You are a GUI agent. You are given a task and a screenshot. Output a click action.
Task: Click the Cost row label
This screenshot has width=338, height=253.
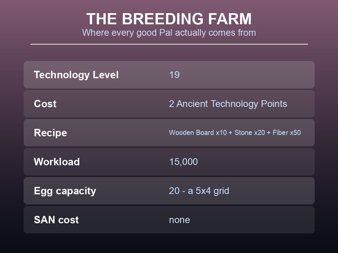click(45, 104)
